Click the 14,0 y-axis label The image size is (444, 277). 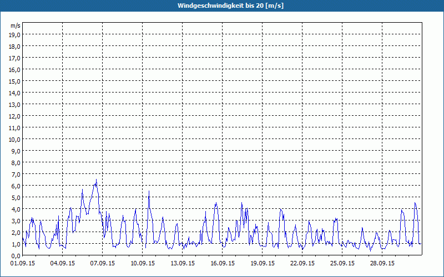point(14,93)
